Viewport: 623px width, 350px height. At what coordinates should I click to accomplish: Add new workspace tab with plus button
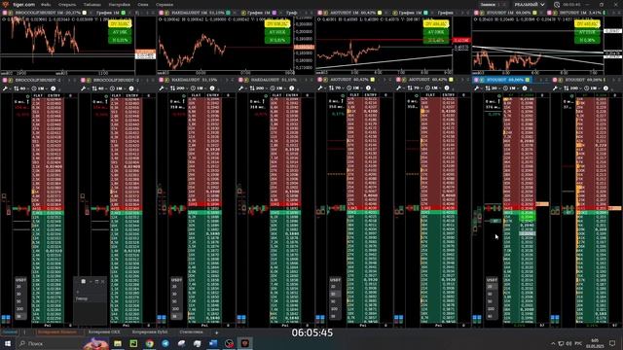click(216, 332)
